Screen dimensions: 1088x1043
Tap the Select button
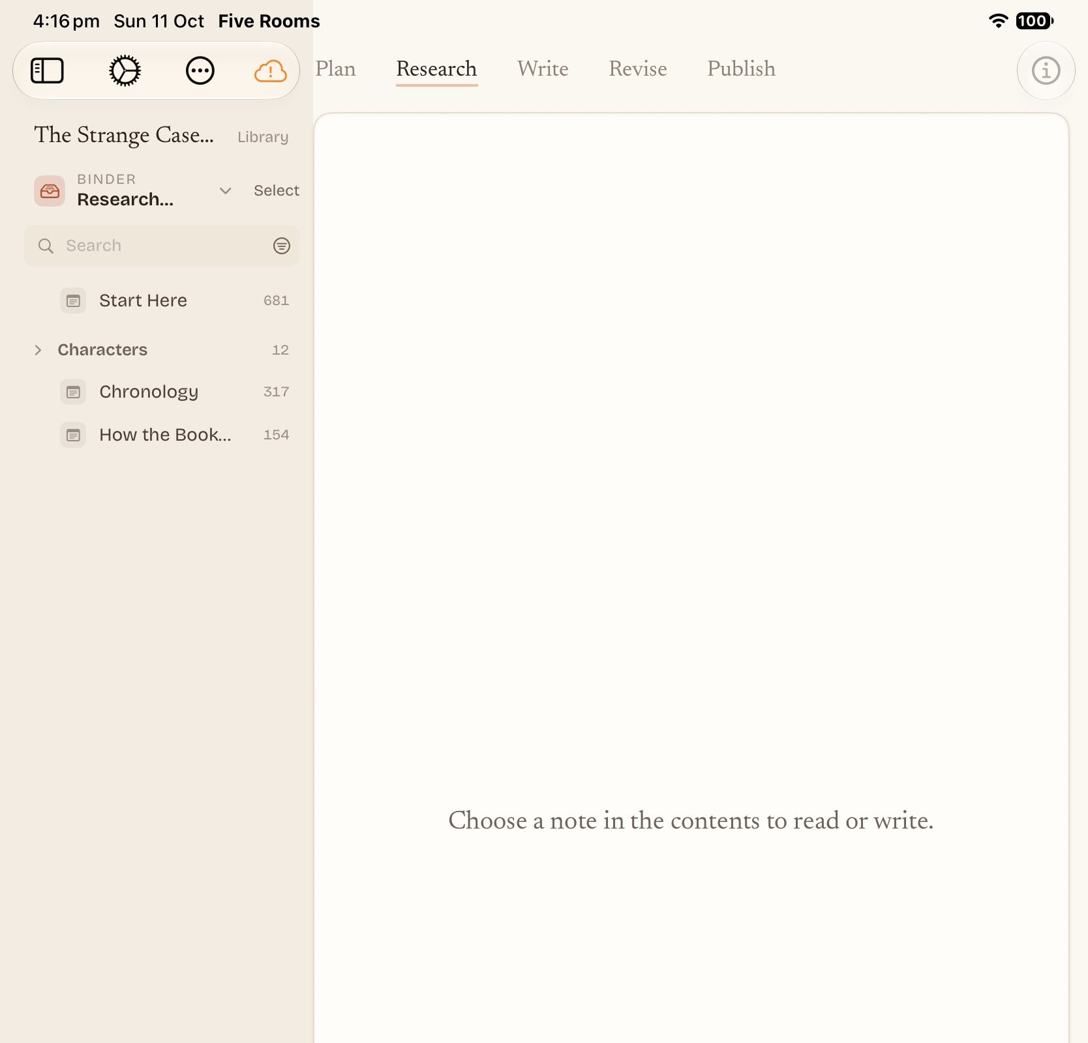277,190
